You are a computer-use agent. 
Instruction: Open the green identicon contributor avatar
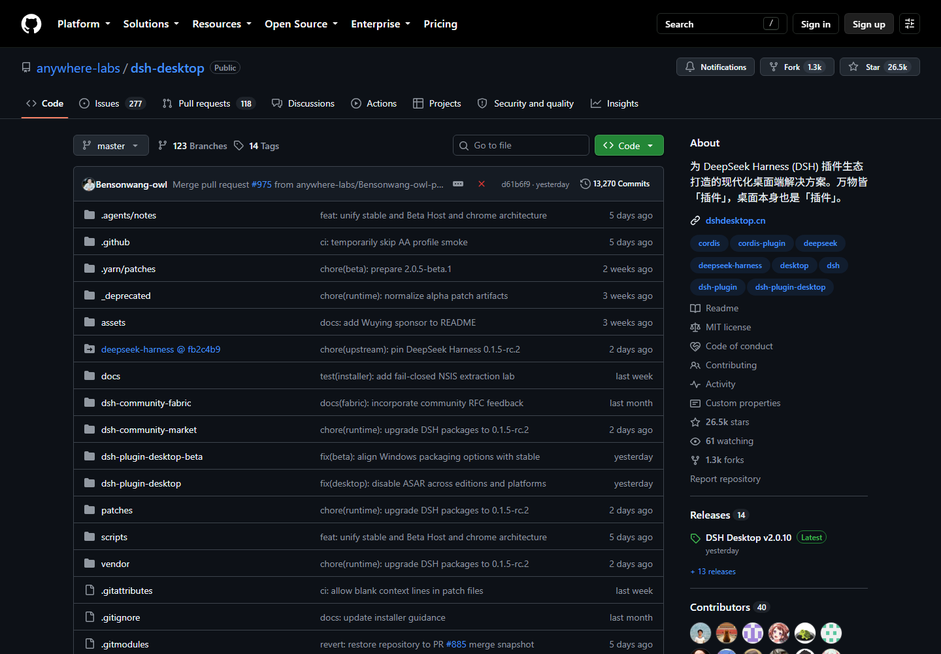coord(831,633)
